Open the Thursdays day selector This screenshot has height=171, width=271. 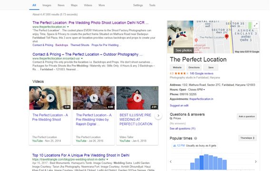click(x=248, y=138)
